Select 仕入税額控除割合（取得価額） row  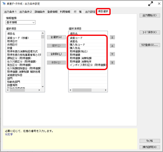pyautogui.click(x=24, y=68)
